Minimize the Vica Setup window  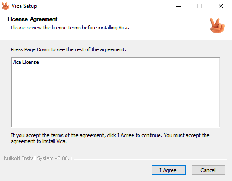point(179,6)
